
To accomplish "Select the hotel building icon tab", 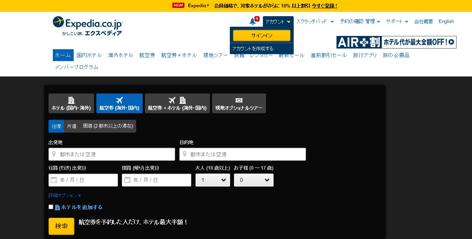I will point(71,104).
